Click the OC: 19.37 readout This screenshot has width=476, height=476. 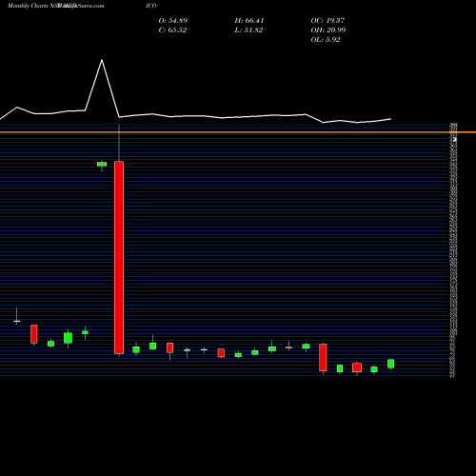pos(327,21)
